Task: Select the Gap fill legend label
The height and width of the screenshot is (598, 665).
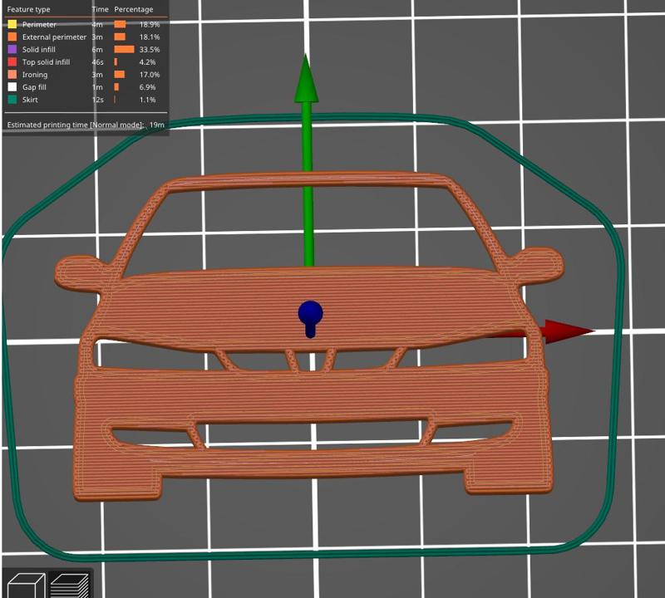Action: [x=34, y=87]
